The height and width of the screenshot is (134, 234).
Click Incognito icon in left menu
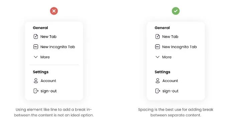point(36,47)
